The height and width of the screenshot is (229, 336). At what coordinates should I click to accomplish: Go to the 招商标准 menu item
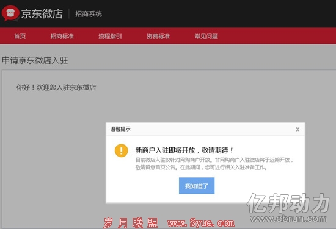point(62,37)
